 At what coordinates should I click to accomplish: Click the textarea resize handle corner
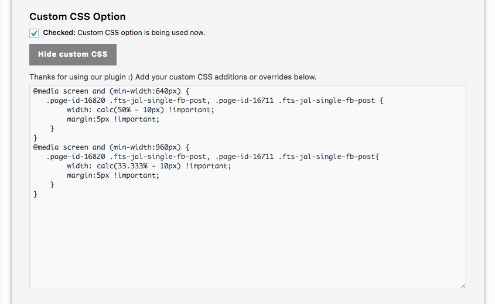(463, 286)
